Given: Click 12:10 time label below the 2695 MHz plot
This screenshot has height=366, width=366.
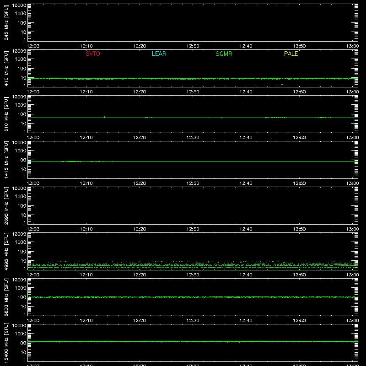Looking at the screenshot, I should coord(86,229).
